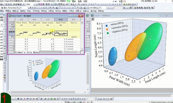Click the layer 1 icon in Graph1
The width and height of the screenshot is (173, 103).
pos(93,19)
